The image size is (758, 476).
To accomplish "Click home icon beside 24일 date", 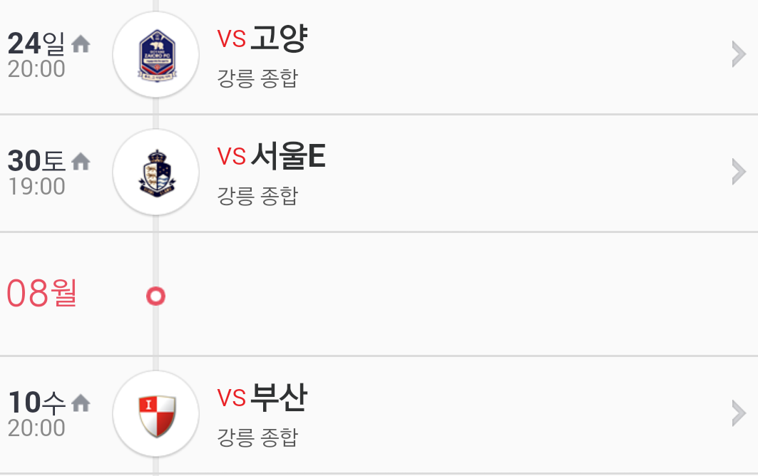I will click(x=81, y=44).
